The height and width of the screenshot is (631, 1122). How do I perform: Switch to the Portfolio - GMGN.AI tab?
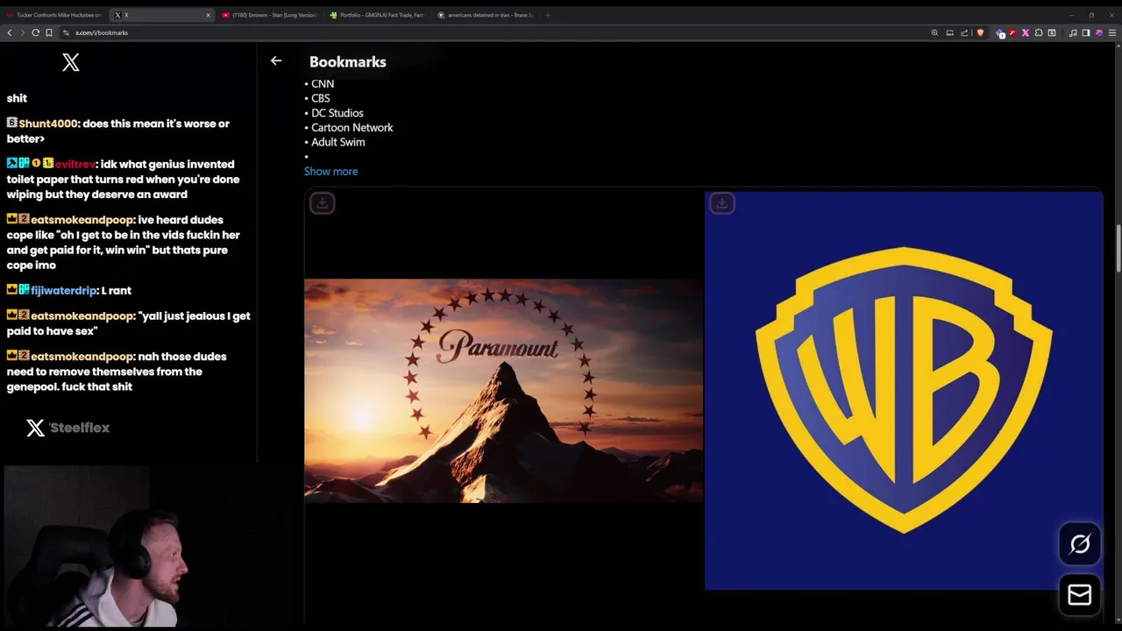(x=377, y=15)
